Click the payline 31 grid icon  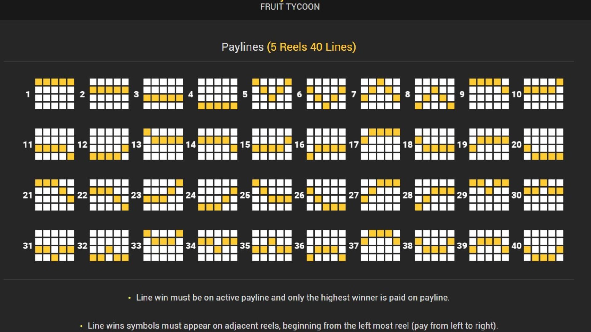click(54, 245)
